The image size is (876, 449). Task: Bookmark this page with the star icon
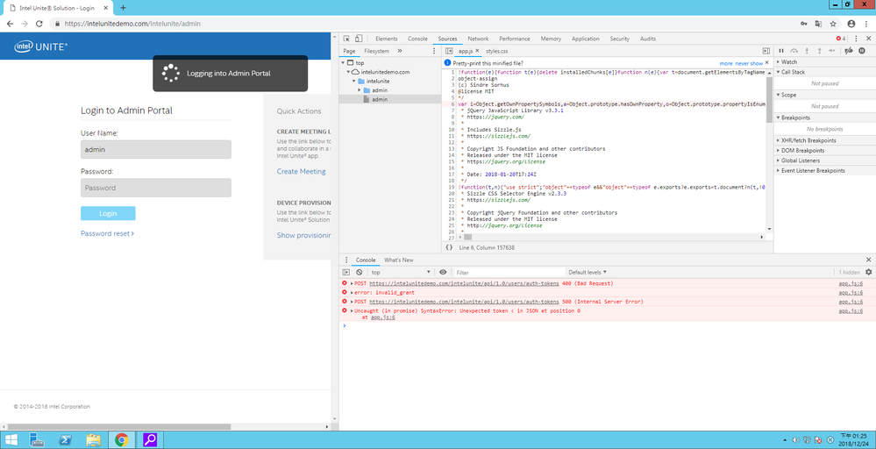(833, 24)
